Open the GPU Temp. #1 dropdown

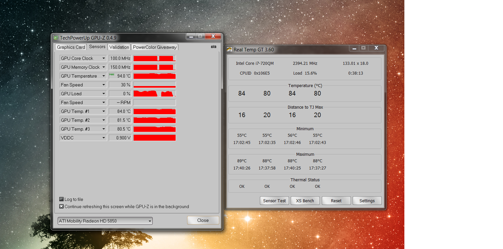click(83, 111)
